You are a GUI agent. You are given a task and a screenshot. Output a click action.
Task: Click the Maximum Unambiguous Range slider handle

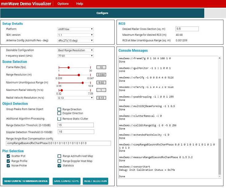tap(83, 83)
